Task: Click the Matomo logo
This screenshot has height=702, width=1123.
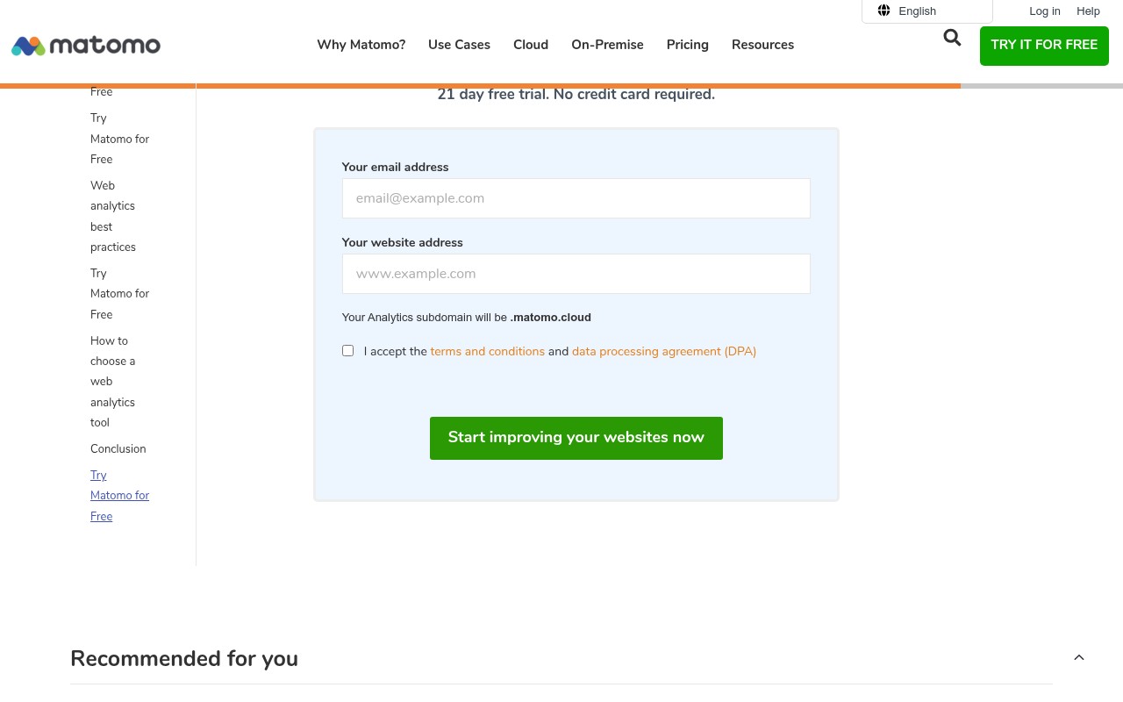Action: (x=85, y=46)
